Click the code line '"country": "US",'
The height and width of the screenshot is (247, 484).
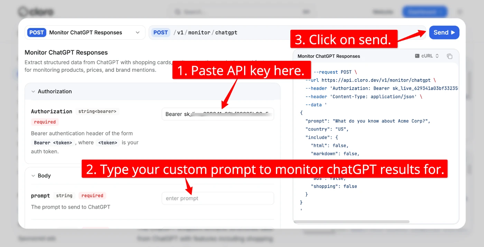(327, 129)
